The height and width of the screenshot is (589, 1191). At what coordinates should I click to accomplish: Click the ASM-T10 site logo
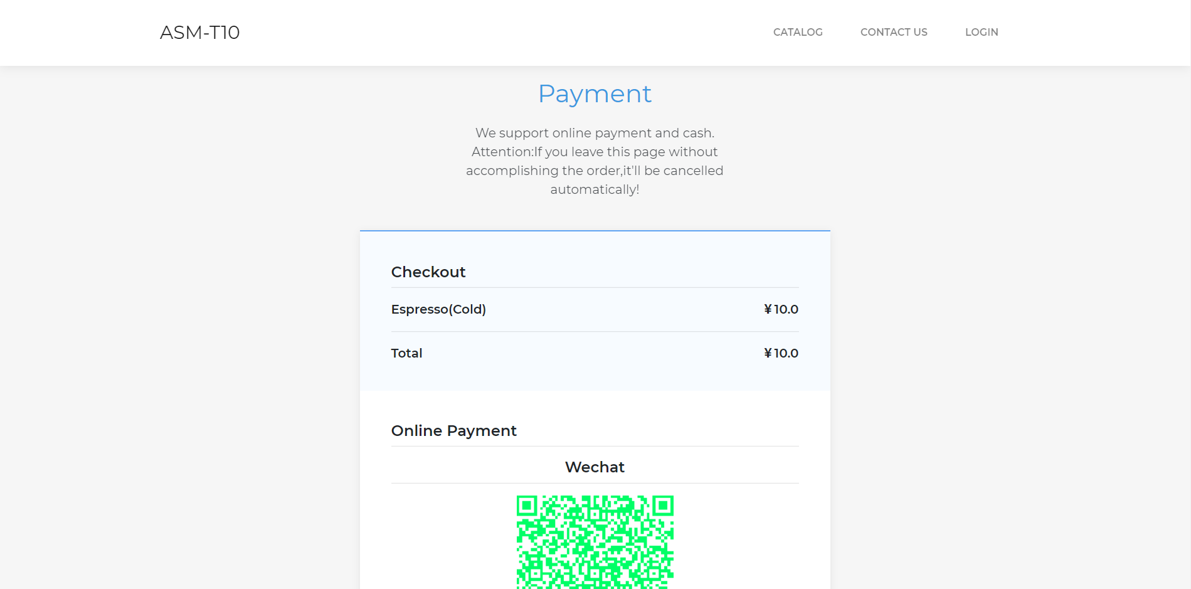point(199,33)
